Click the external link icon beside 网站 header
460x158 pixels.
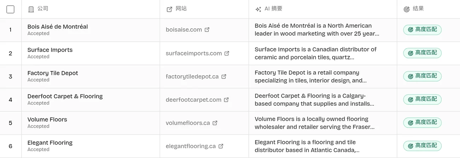pos(169,10)
